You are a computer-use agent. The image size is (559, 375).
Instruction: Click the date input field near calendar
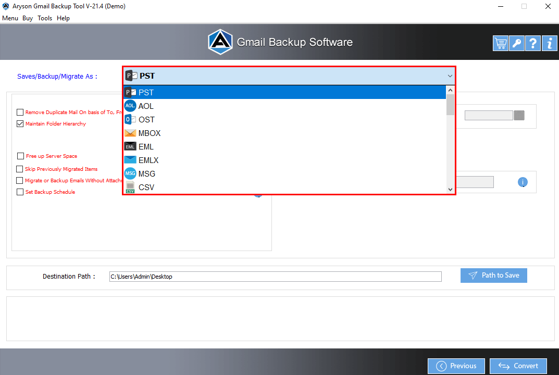pos(489,115)
